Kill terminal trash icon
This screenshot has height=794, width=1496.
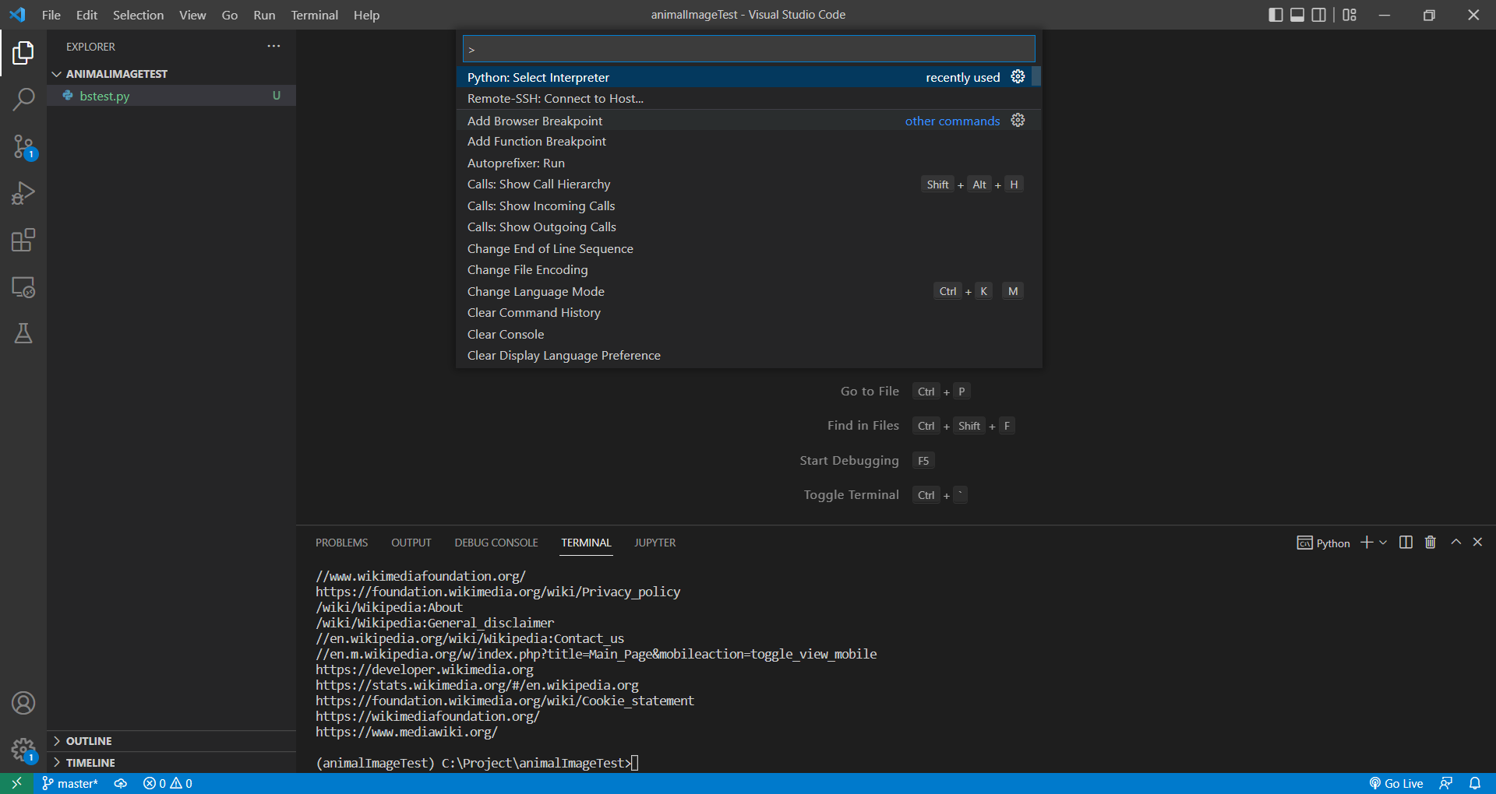point(1431,543)
